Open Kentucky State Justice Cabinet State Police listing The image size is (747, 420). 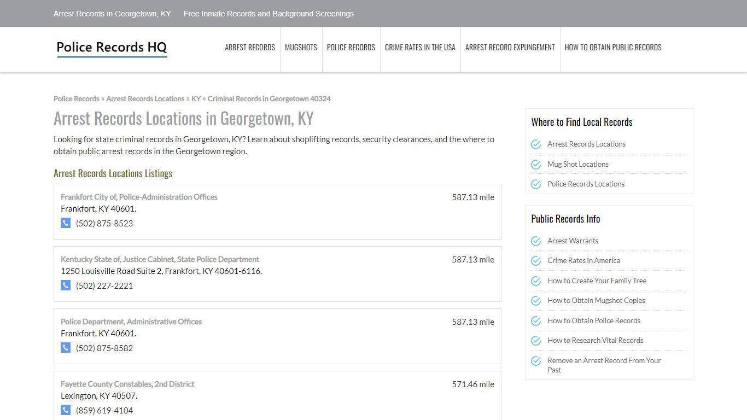tap(160, 259)
